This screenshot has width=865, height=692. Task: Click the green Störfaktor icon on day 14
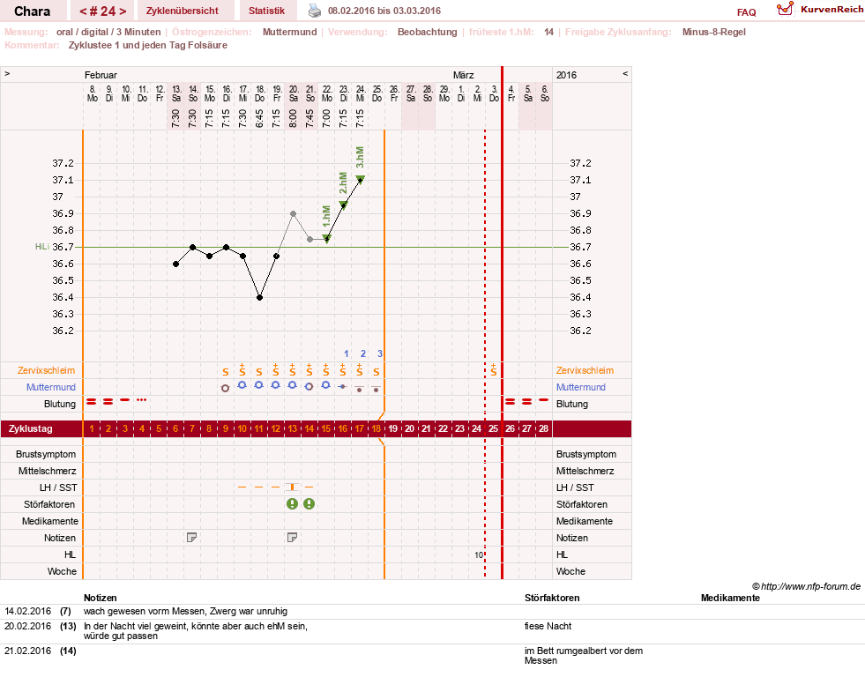click(x=309, y=503)
